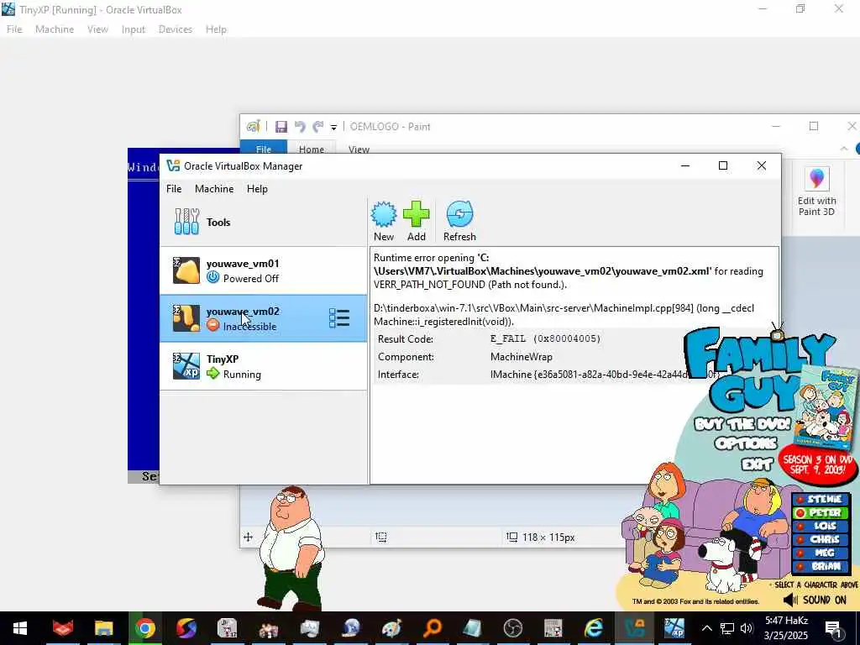The image size is (860, 645).
Task: Select the youwave_vm01 virtual machine
Action: (x=263, y=270)
